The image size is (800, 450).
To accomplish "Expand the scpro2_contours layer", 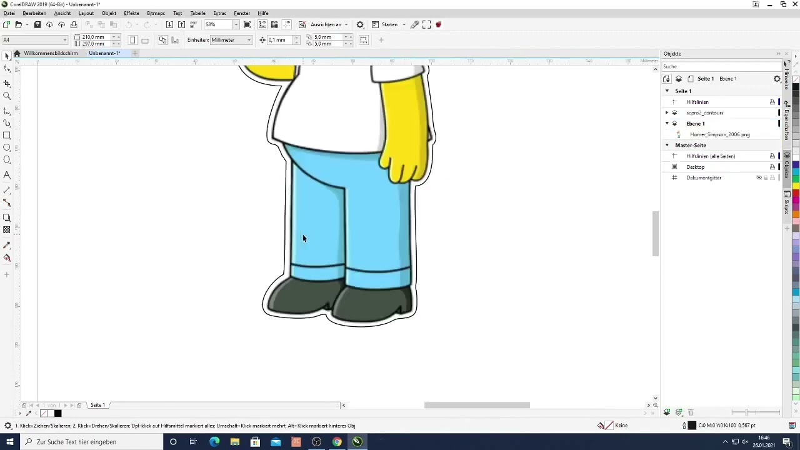I will click(667, 112).
